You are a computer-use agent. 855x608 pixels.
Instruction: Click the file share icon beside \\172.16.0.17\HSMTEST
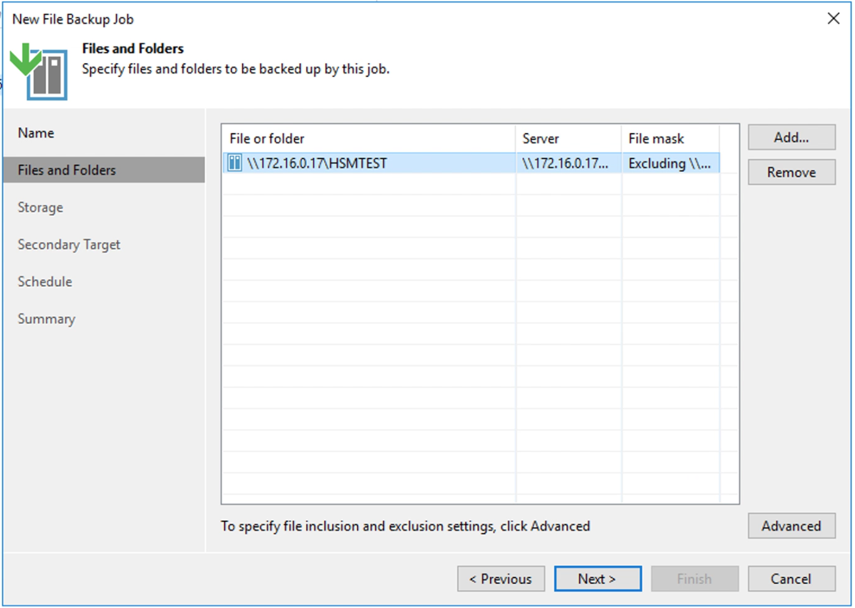pos(234,163)
